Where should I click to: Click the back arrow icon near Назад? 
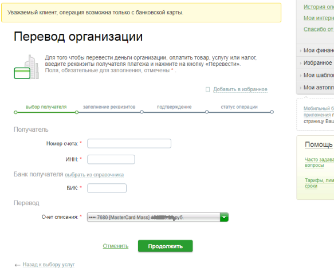(17, 265)
